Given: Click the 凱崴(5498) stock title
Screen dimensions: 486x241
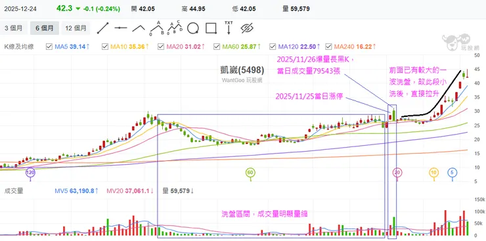Looking at the screenshot, I should (242, 70).
